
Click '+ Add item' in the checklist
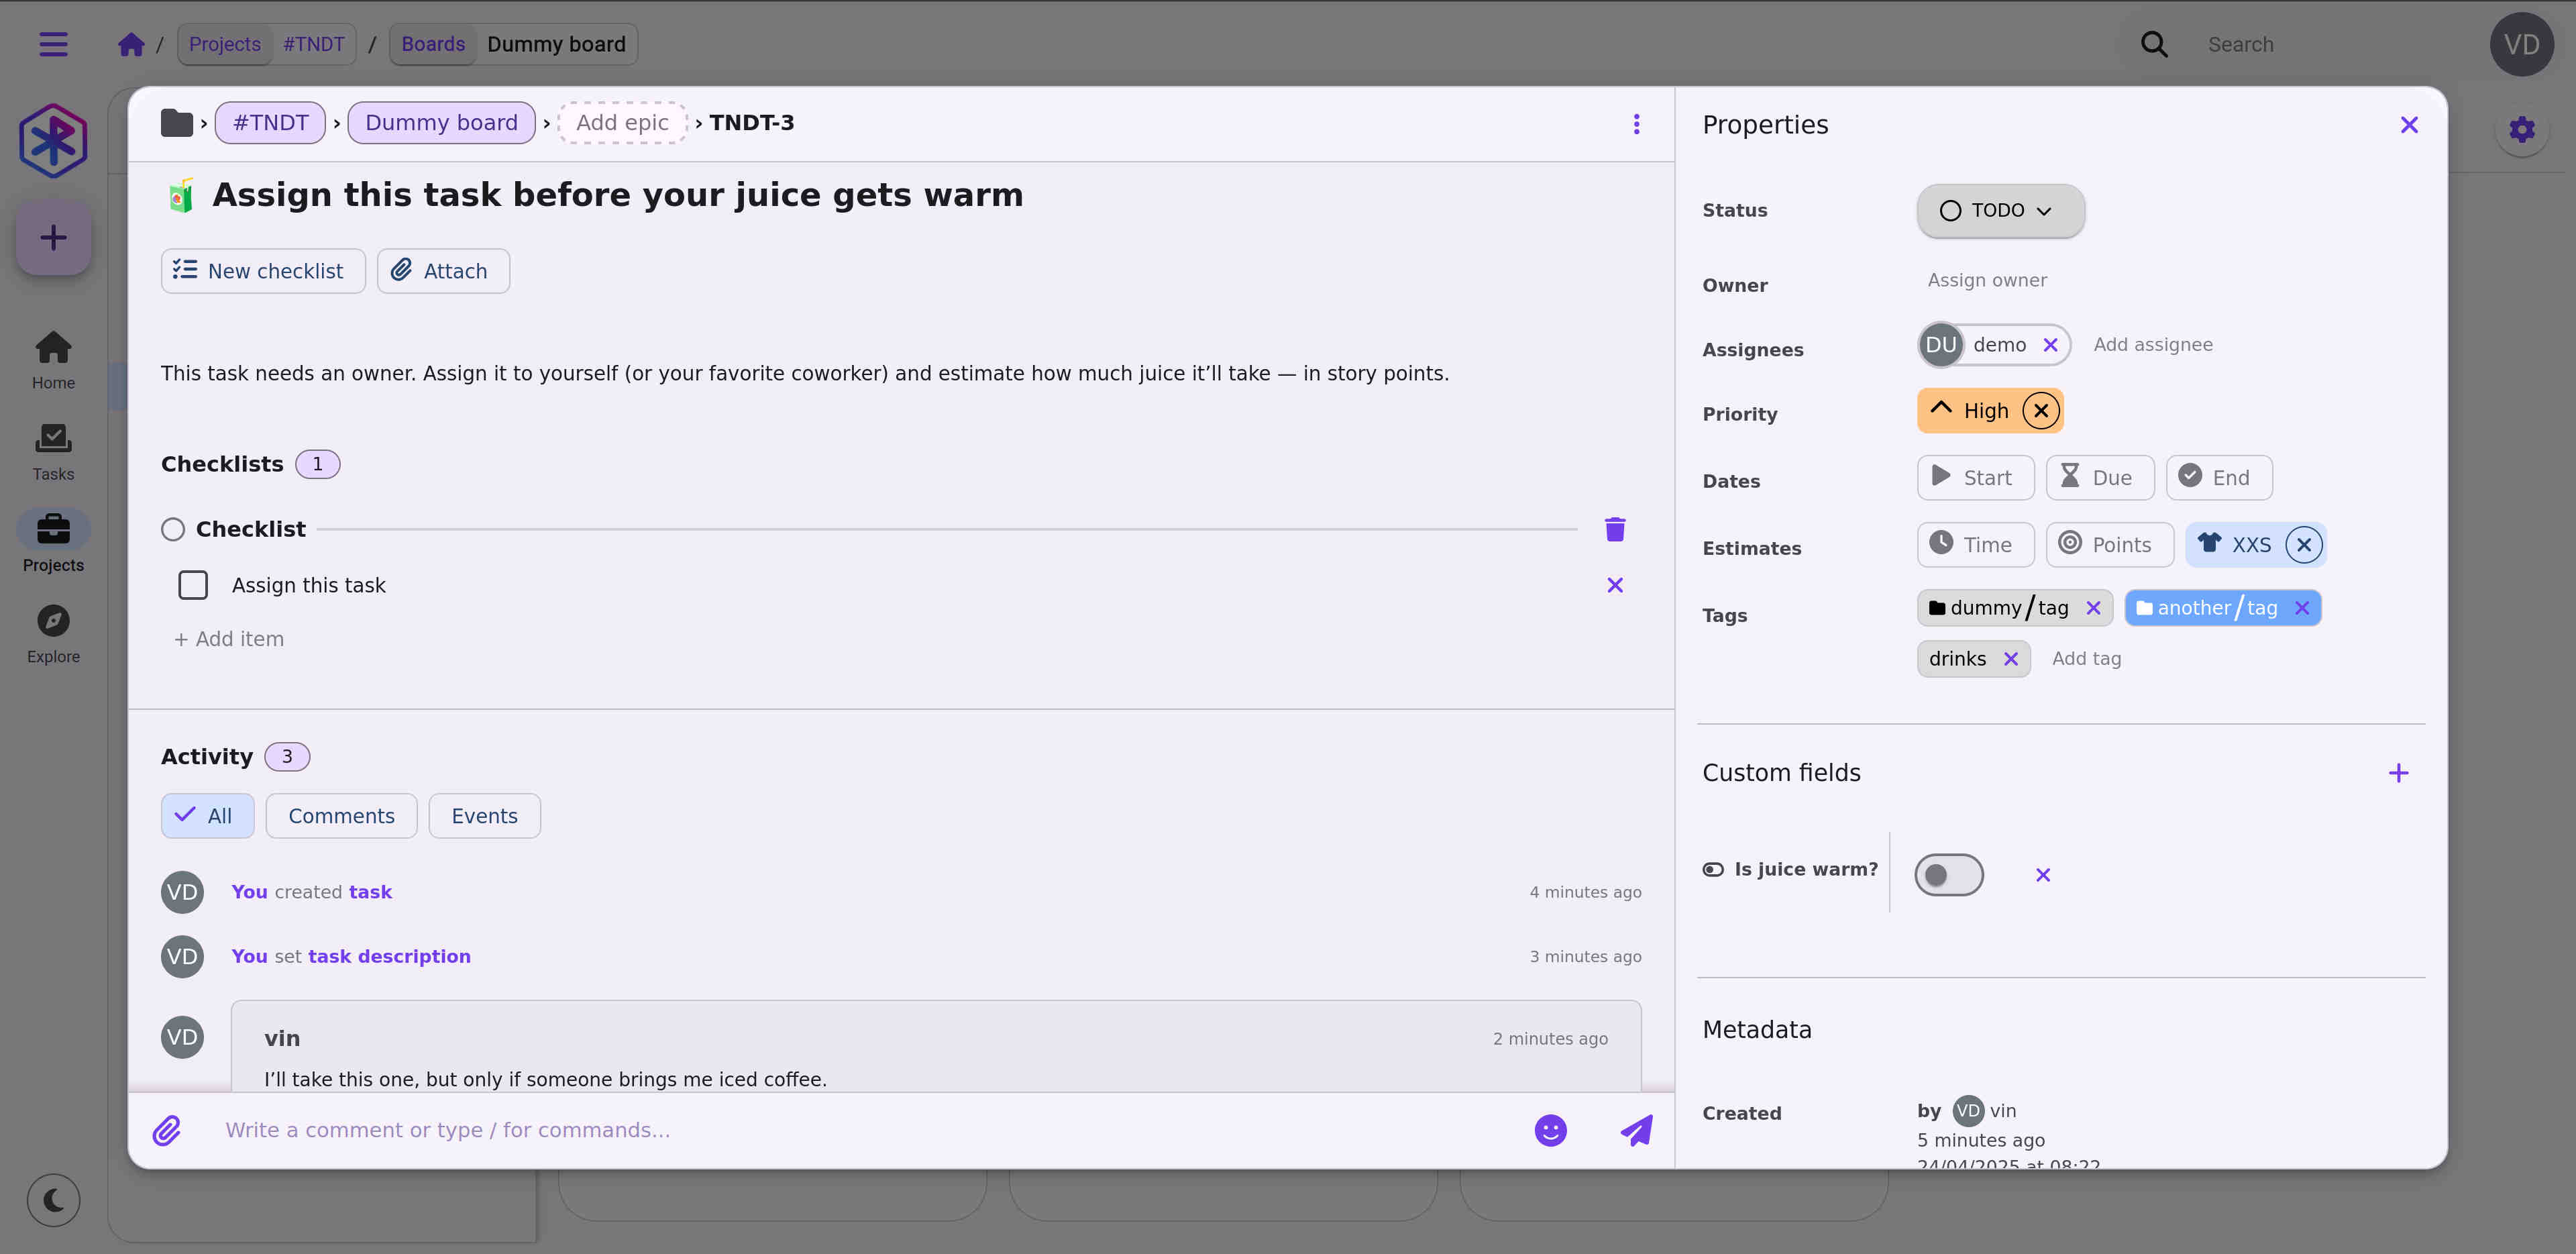[229, 639]
